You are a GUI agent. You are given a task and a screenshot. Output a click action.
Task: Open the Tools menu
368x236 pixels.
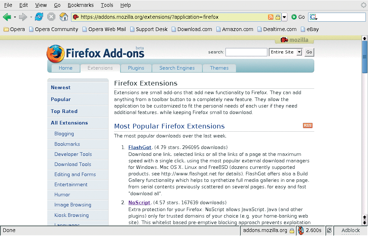107,5
